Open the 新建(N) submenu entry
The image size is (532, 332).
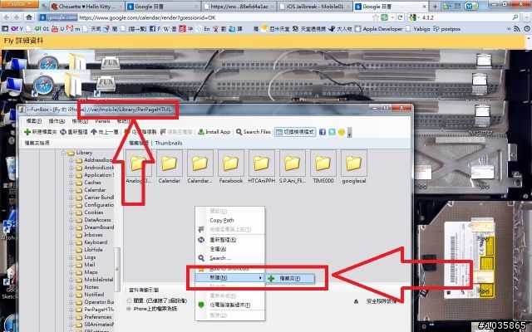[x=229, y=278]
